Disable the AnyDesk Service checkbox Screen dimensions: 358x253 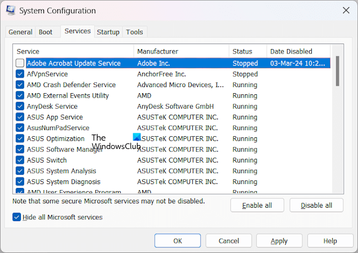coord(20,106)
